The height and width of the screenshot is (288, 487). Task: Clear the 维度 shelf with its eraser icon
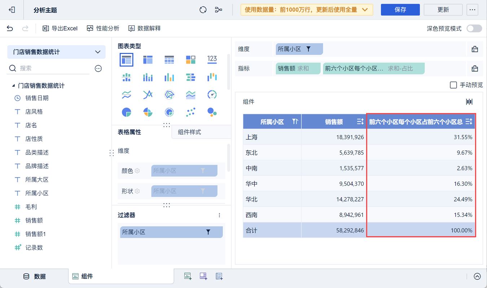pyautogui.click(x=475, y=49)
